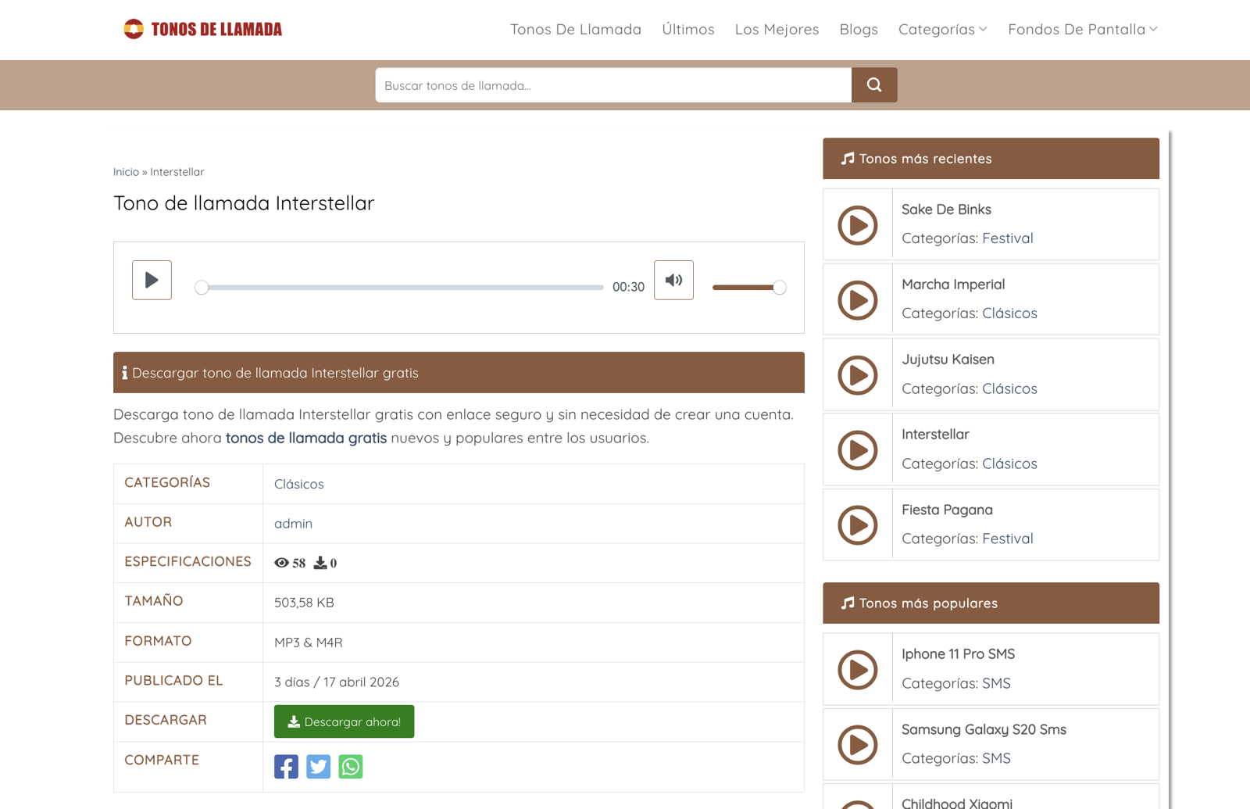Go to Los Mejores page
Viewport: 1250px width, 809px height.
point(777,30)
